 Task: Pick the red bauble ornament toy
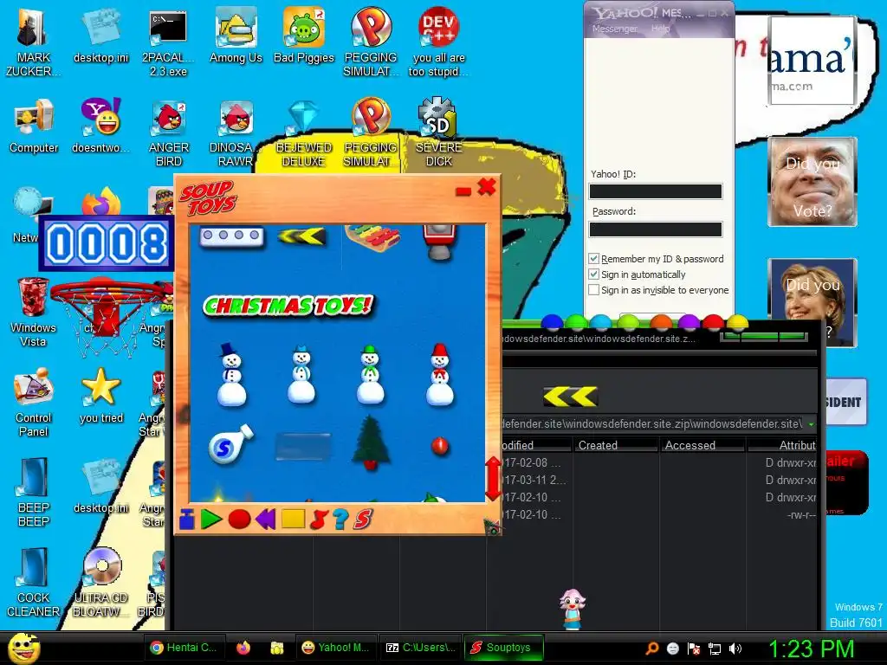click(x=439, y=446)
